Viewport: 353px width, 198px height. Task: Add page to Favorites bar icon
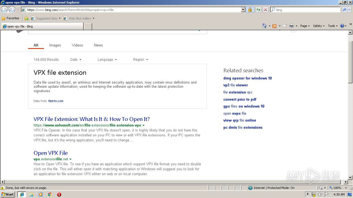[26, 18]
